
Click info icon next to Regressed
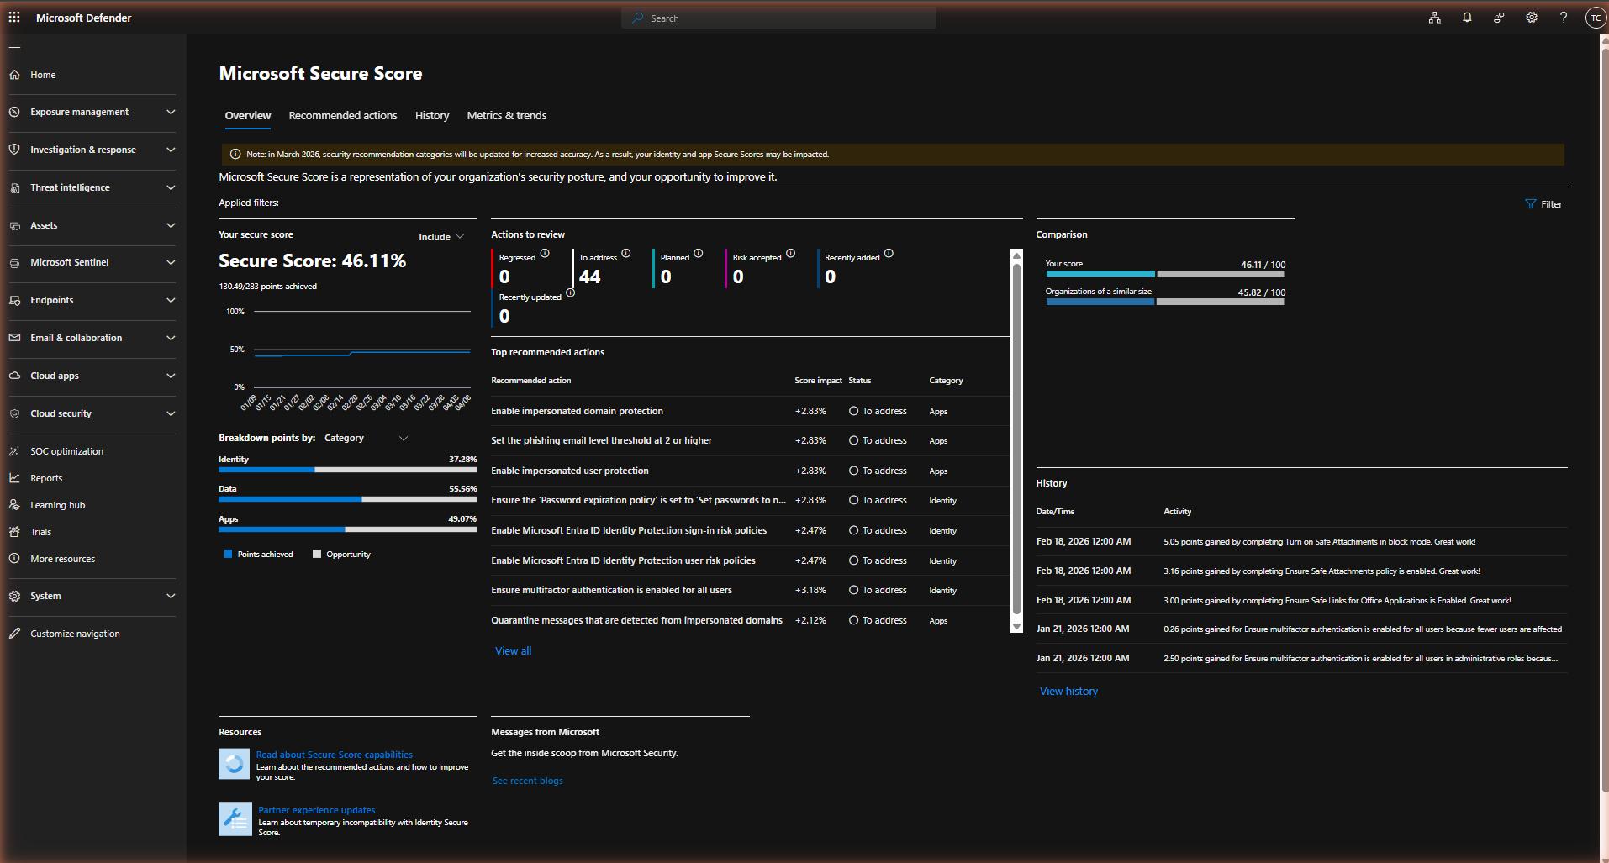coord(545,254)
